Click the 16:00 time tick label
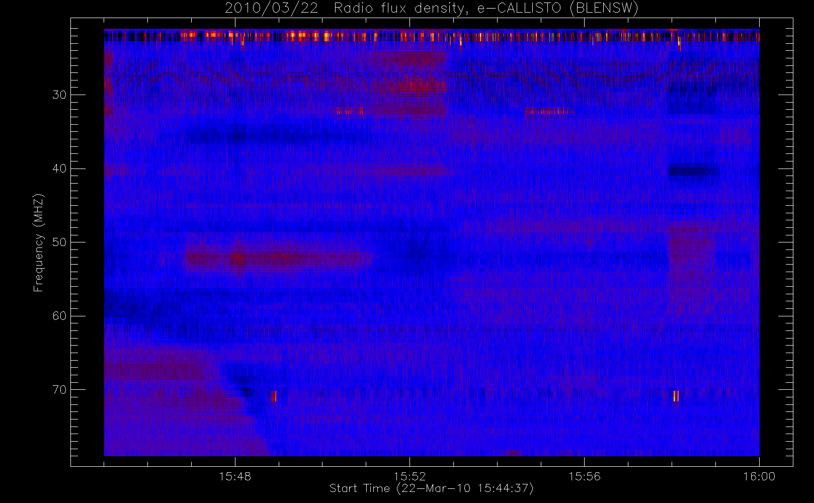The height and width of the screenshot is (503, 814). point(759,476)
